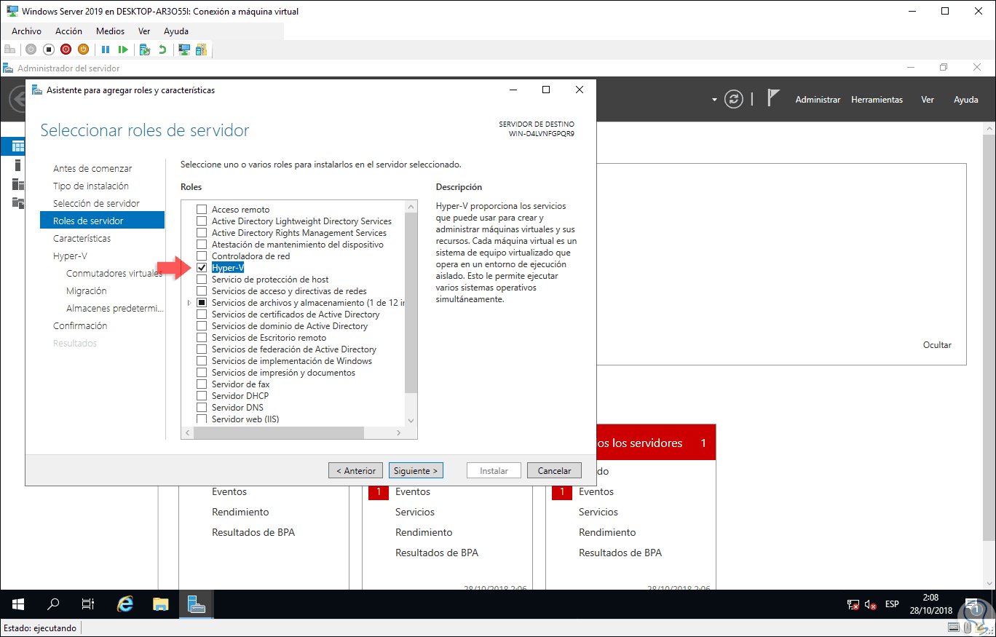Select the Local Server icon in the sidebar
996x637 pixels.
tap(18, 165)
